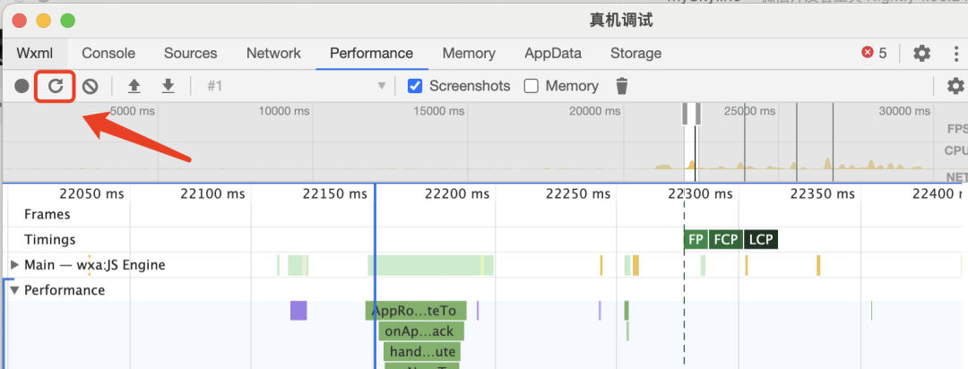Maximize the window with the green button
968x369 pixels.
(x=67, y=21)
